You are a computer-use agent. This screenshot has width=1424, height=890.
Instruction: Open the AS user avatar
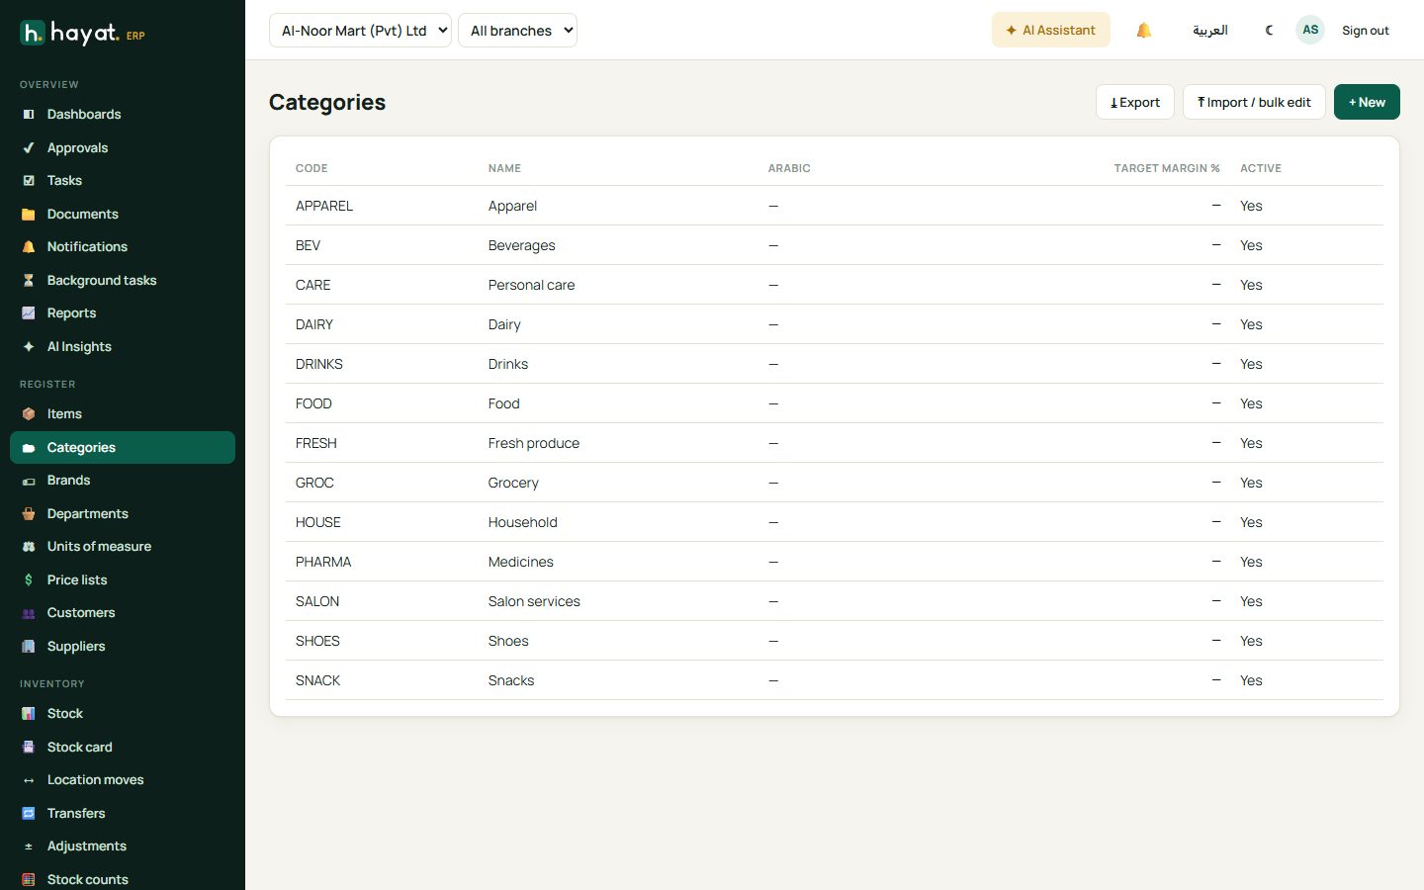tap(1310, 30)
